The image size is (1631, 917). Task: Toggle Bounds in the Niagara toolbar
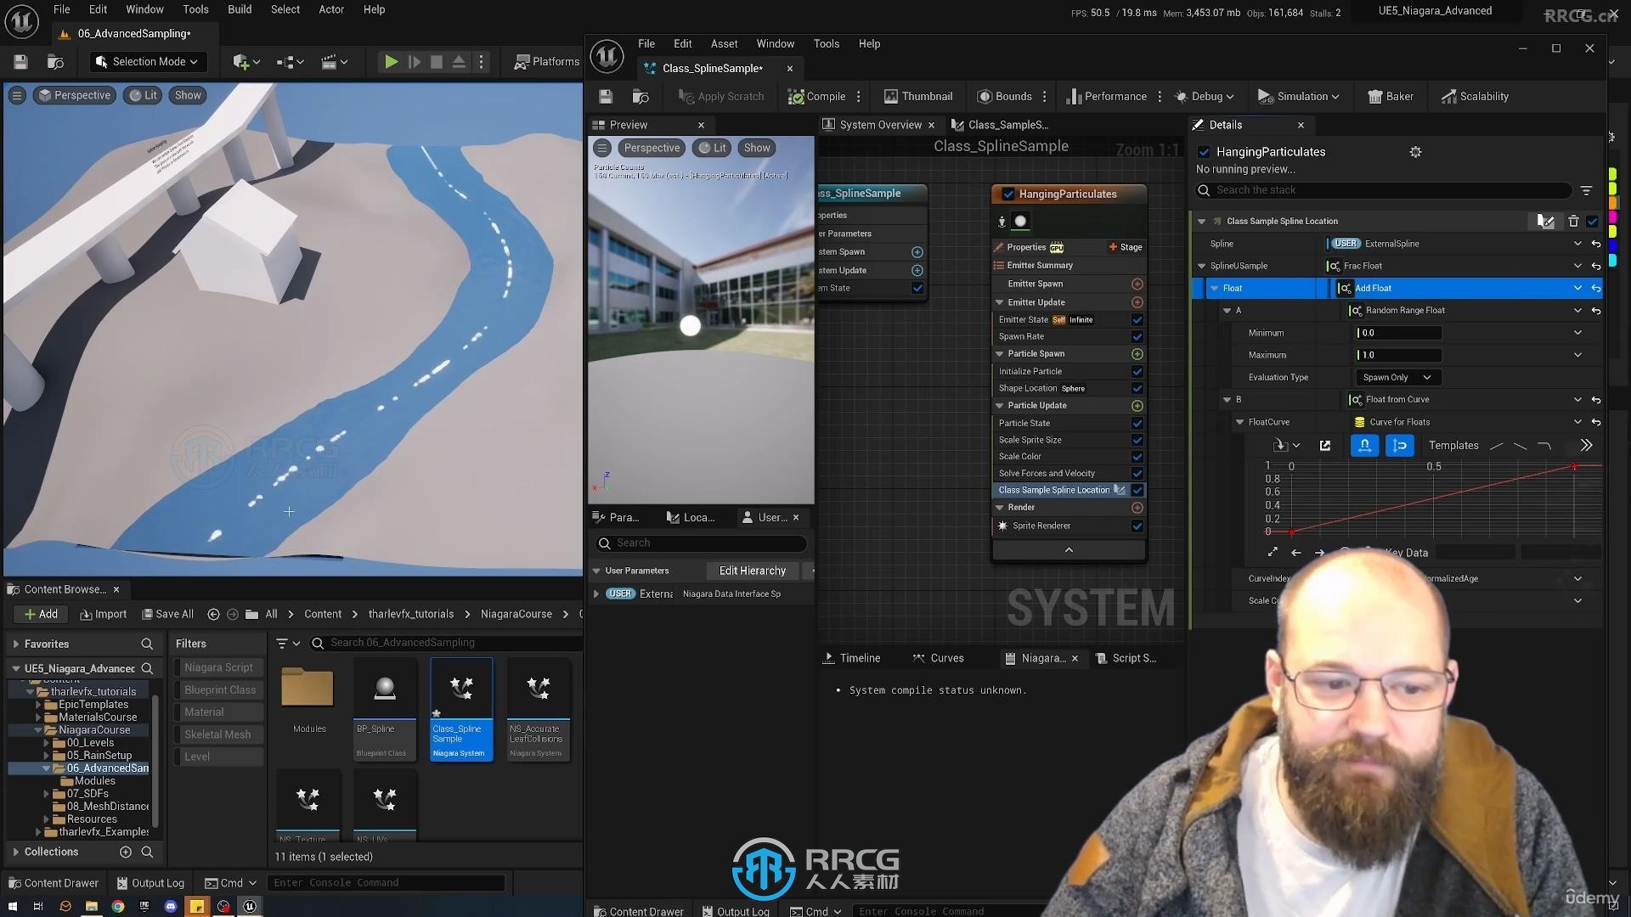pyautogui.click(x=1004, y=96)
